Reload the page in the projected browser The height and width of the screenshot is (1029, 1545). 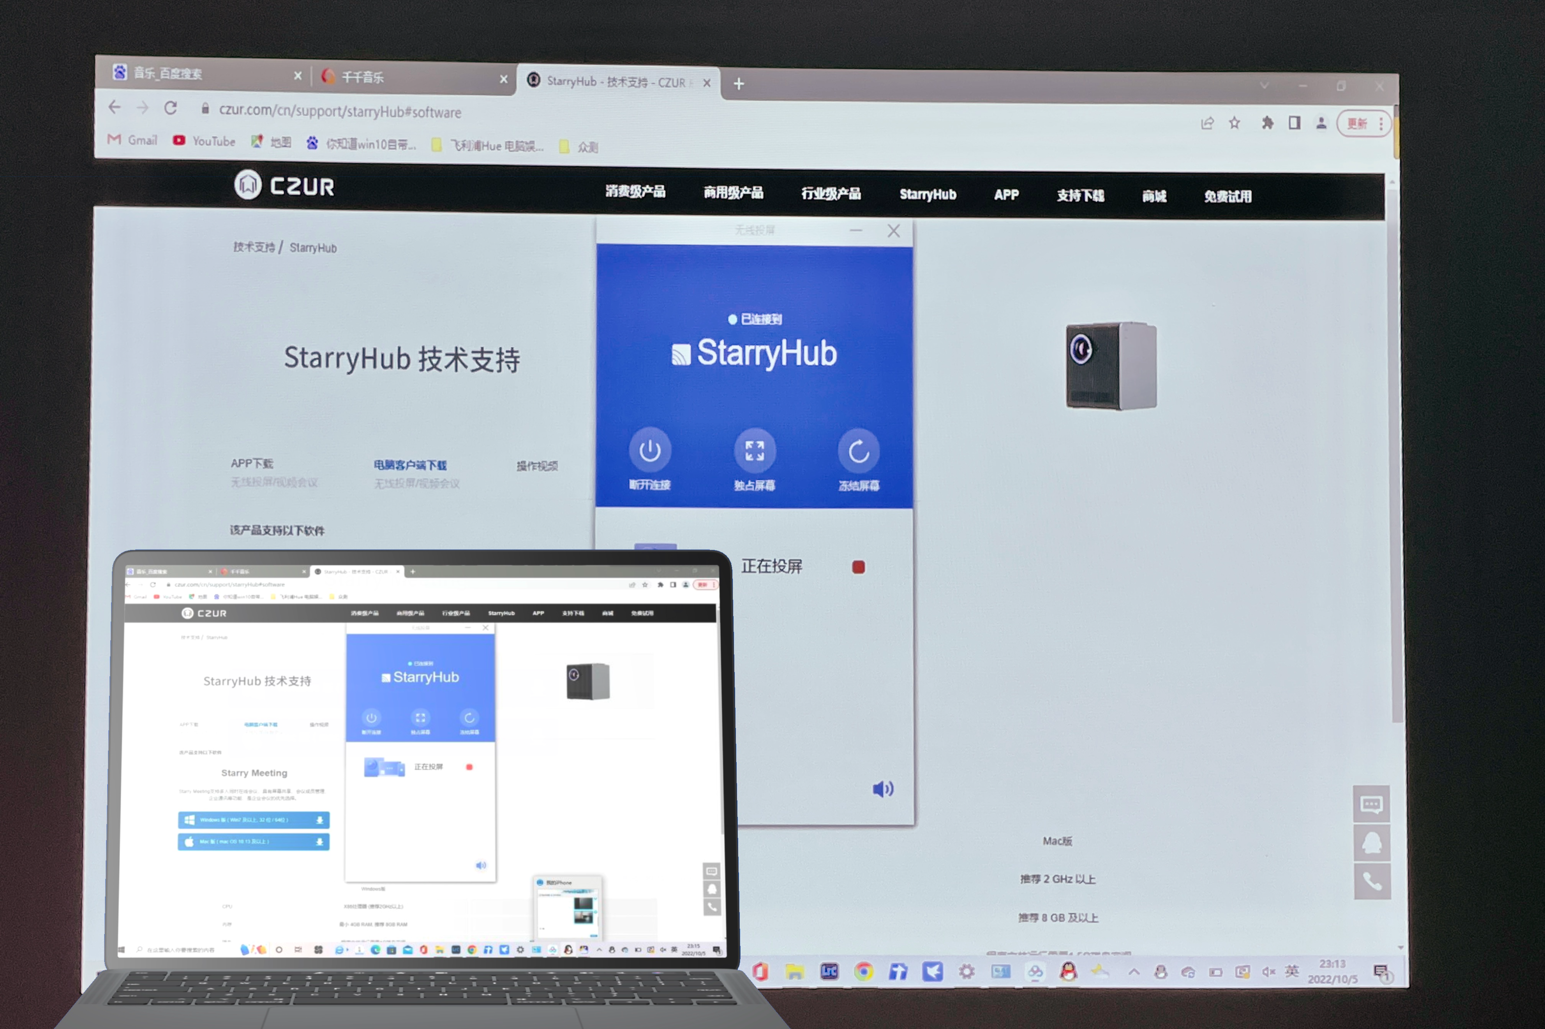(171, 108)
